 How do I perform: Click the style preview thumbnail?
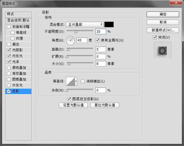tap(162, 50)
